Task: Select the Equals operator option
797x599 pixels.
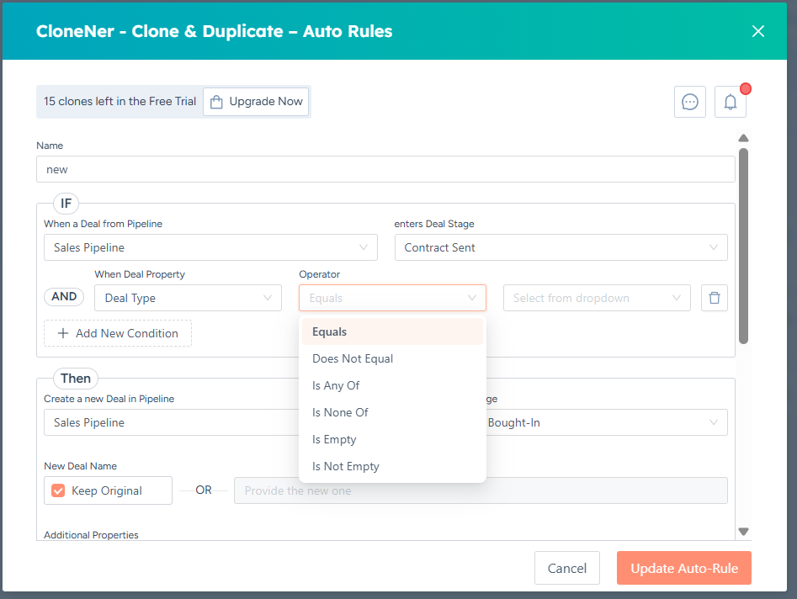Action: click(392, 331)
